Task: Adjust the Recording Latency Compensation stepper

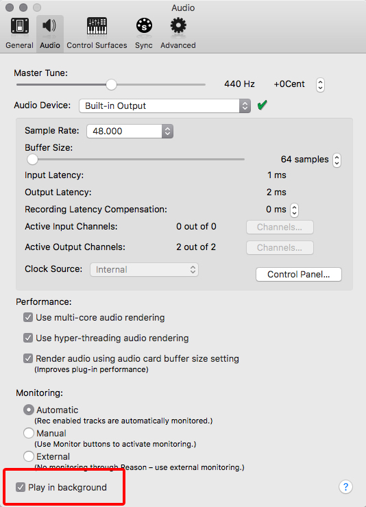Action: [x=294, y=210]
